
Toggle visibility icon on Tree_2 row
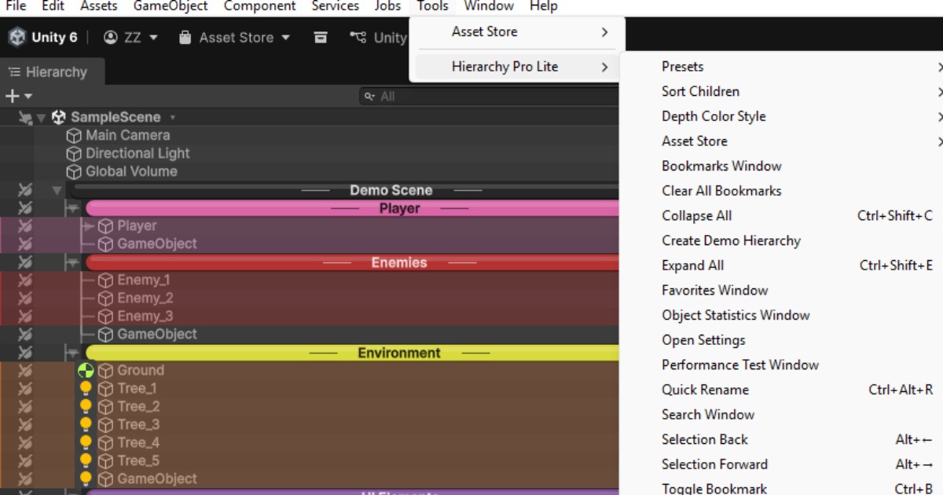click(25, 406)
